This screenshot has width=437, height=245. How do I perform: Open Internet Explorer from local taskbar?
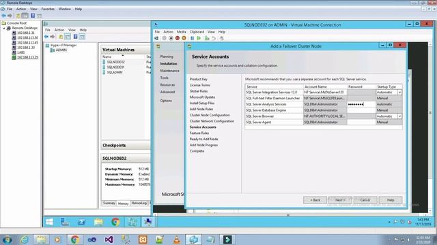tap(25, 240)
